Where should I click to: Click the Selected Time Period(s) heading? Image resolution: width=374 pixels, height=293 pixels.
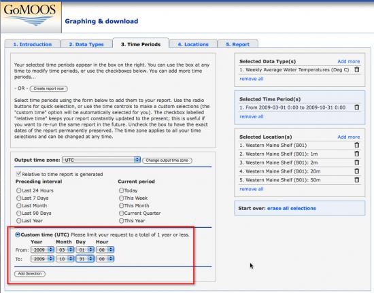[270, 99]
